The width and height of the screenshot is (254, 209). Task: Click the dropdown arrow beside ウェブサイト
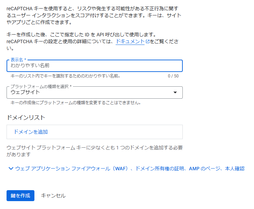coord(175,93)
